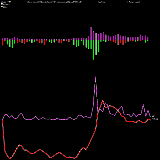Click the peak of the red price line
Image resolution: width=160 pixels, height=160 pixels.
click(103, 100)
